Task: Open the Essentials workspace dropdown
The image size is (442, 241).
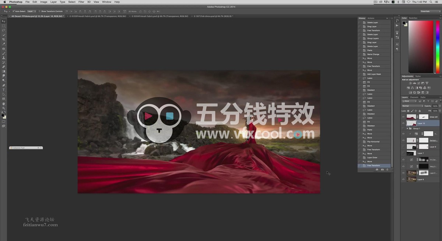Action: point(430,11)
